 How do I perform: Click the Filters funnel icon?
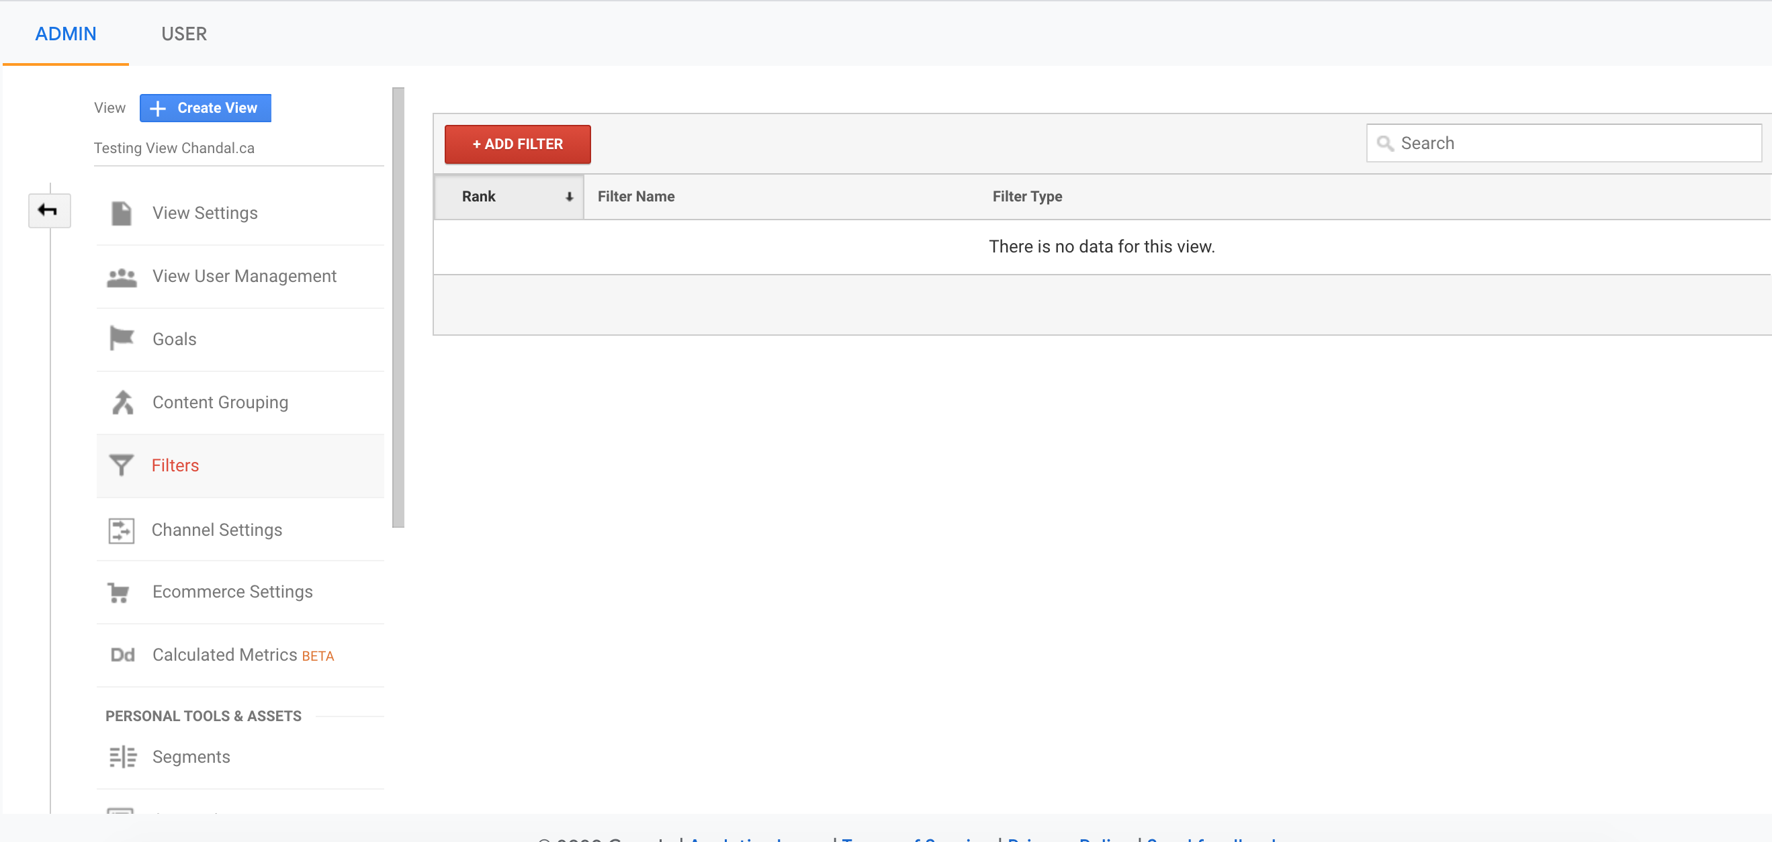(x=121, y=465)
